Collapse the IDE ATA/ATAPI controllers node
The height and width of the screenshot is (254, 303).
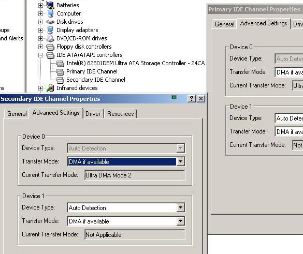[40, 55]
